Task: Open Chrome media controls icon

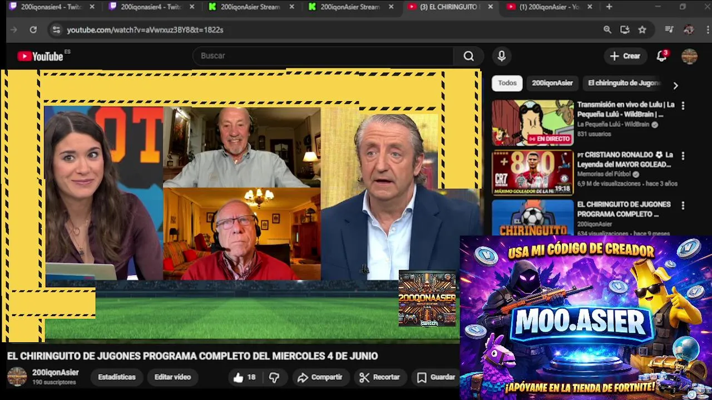Action: (669, 29)
